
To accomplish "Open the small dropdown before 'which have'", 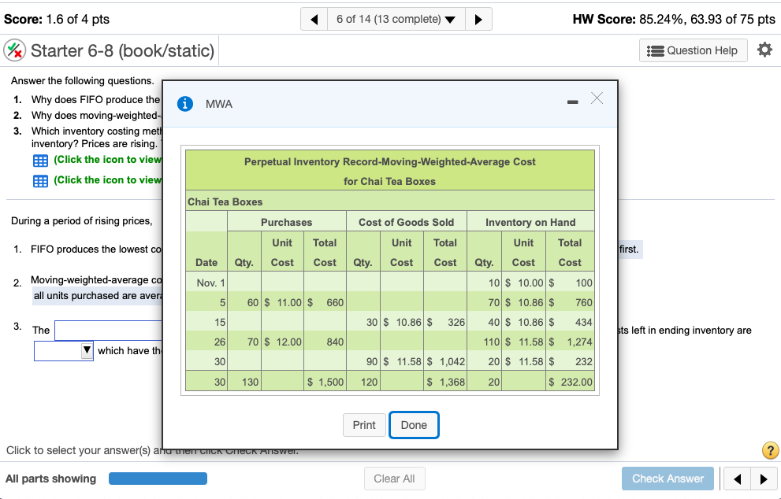I will click(63, 351).
